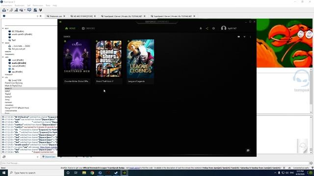Open the volume icon in system tray
This screenshot has width=314, height=176.
[287, 173]
